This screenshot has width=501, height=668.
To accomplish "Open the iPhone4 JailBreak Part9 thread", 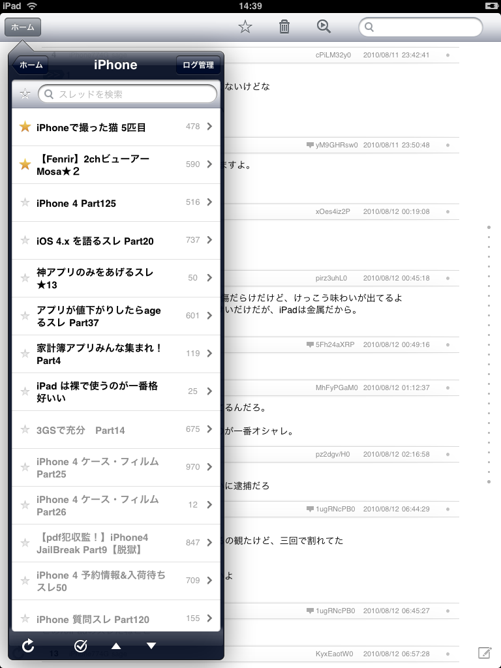I will 116,543.
